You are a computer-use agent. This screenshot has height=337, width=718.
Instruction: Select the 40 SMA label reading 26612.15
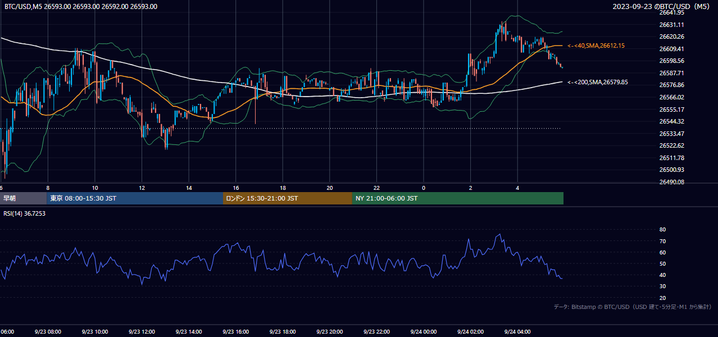[596, 45]
